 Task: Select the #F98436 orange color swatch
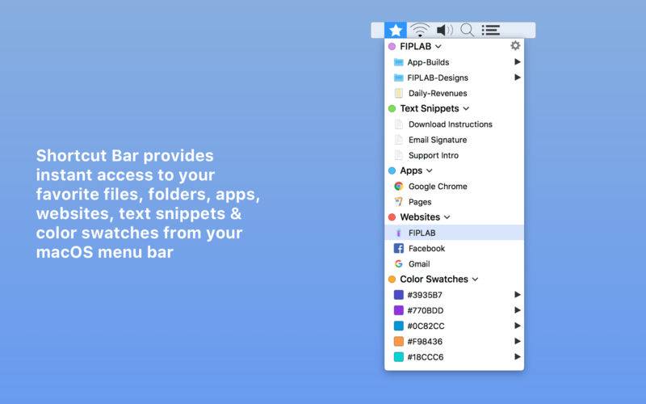click(x=398, y=341)
